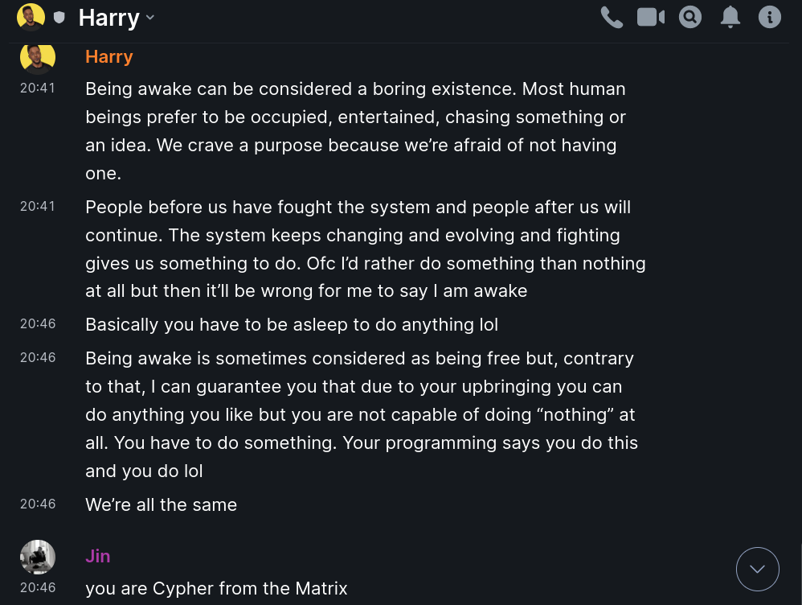Click Harry's room title in the header
Viewport: 802px width, 605px height.
[x=108, y=18]
